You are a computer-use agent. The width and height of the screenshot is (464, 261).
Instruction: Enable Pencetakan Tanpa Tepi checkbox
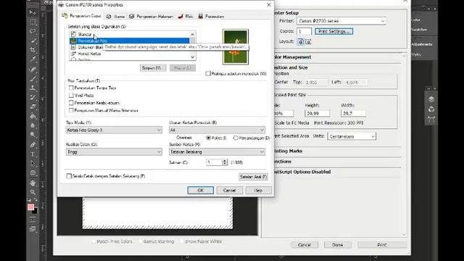pyautogui.click(x=71, y=88)
